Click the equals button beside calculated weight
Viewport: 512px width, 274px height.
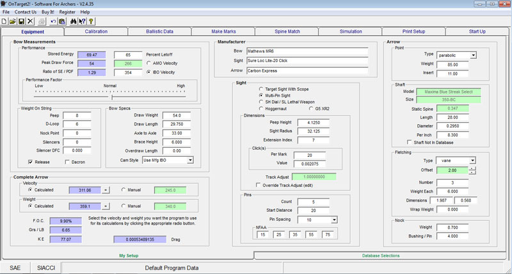pyautogui.click(x=106, y=206)
